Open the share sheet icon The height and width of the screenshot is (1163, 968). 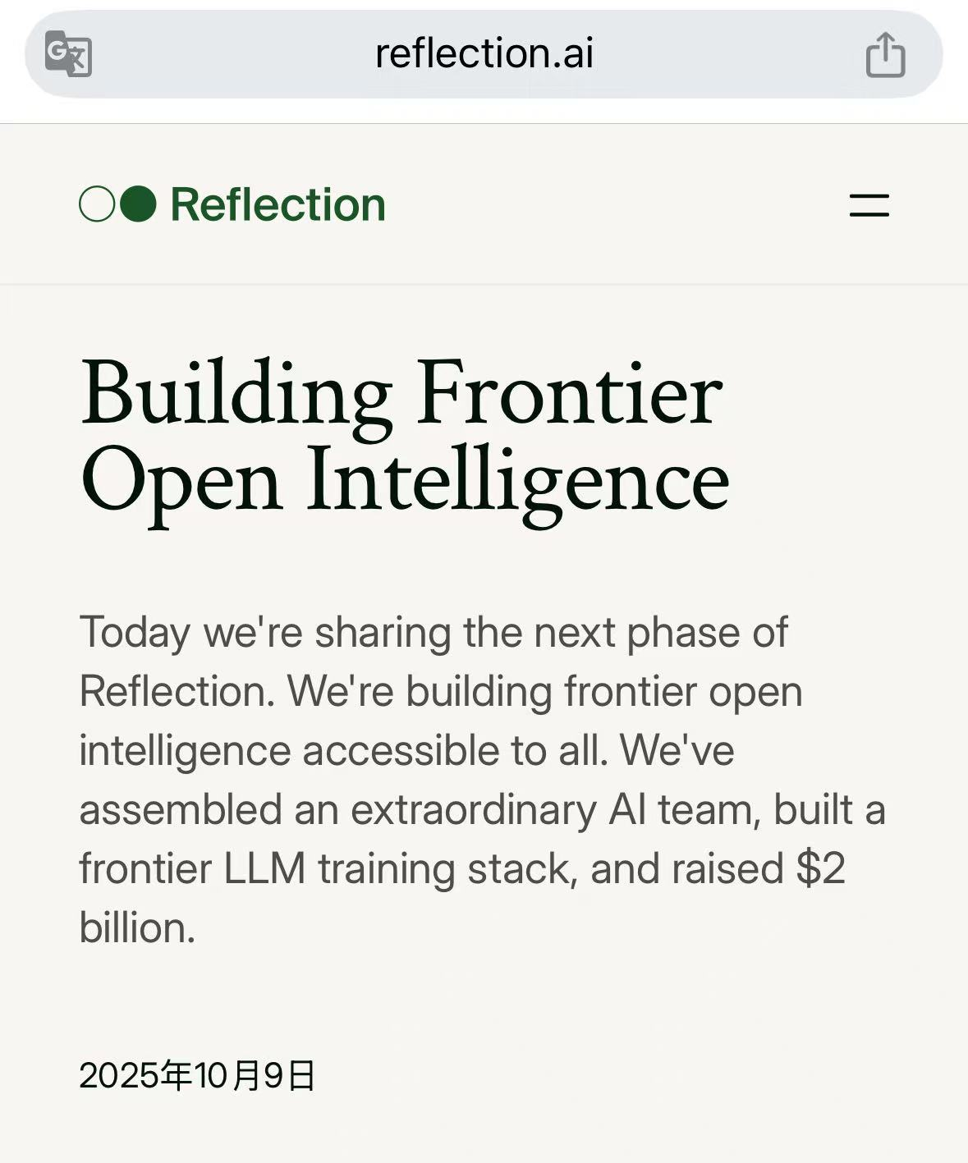tap(885, 54)
